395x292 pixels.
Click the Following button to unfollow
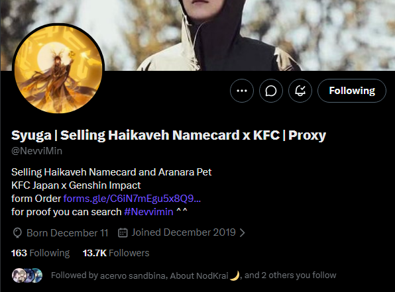(352, 91)
